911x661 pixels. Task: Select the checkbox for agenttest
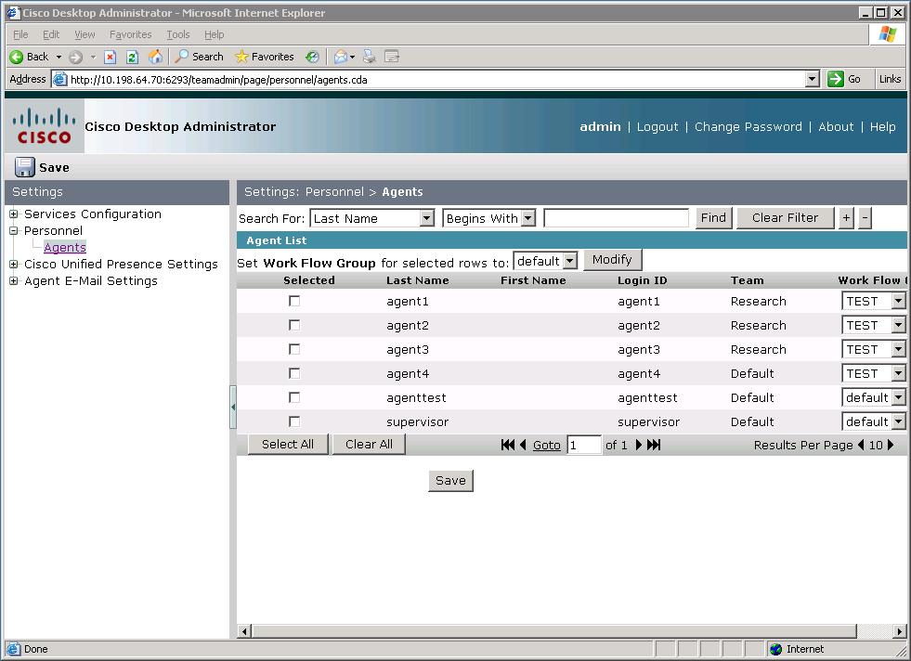point(294,397)
